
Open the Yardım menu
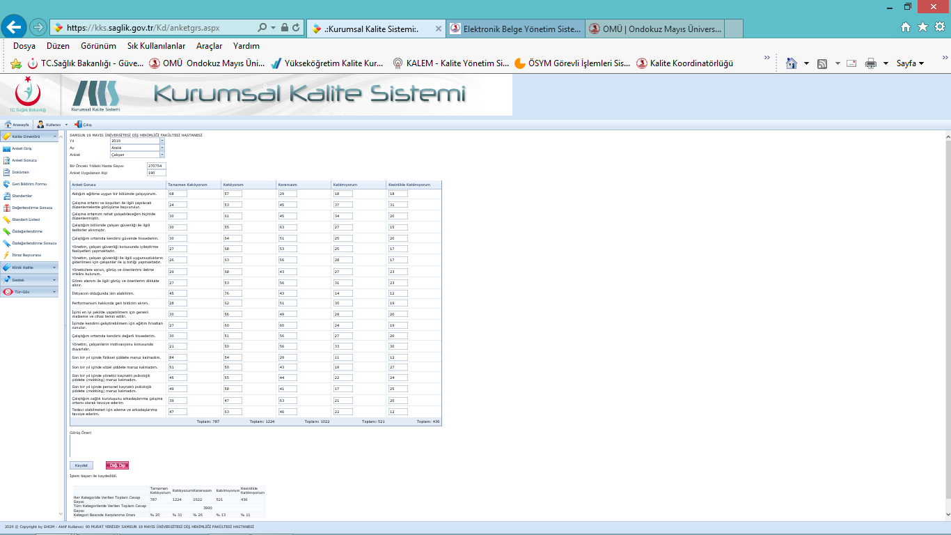pyautogui.click(x=246, y=46)
